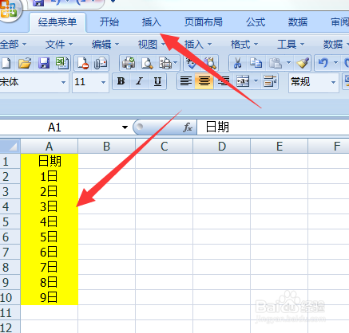Open dropdown arrow next to print icon

point(176,63)
